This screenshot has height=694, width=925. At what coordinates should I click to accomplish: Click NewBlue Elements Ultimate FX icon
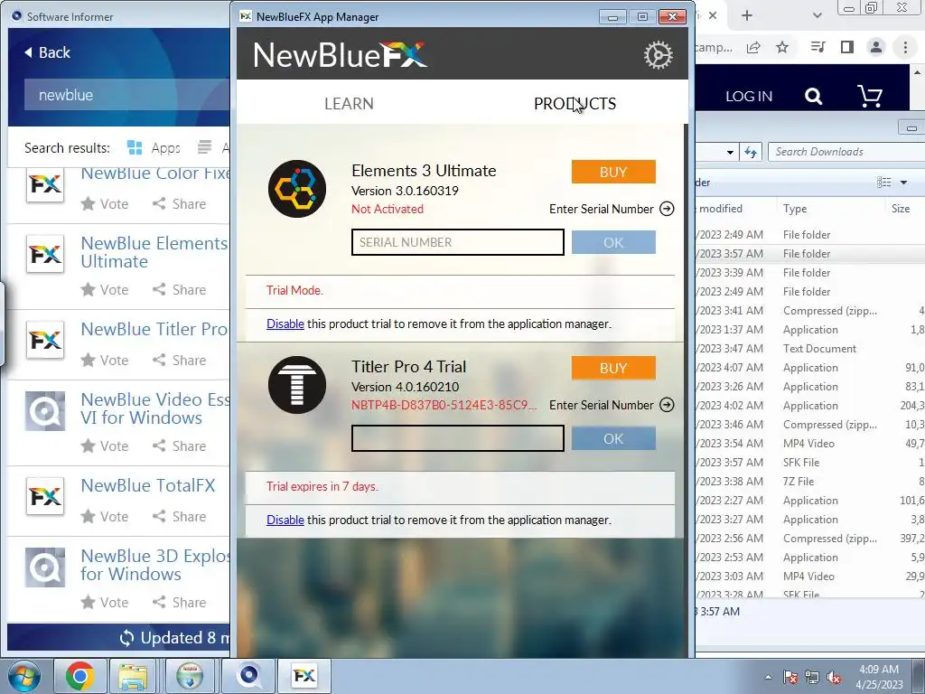click(45, 254)
